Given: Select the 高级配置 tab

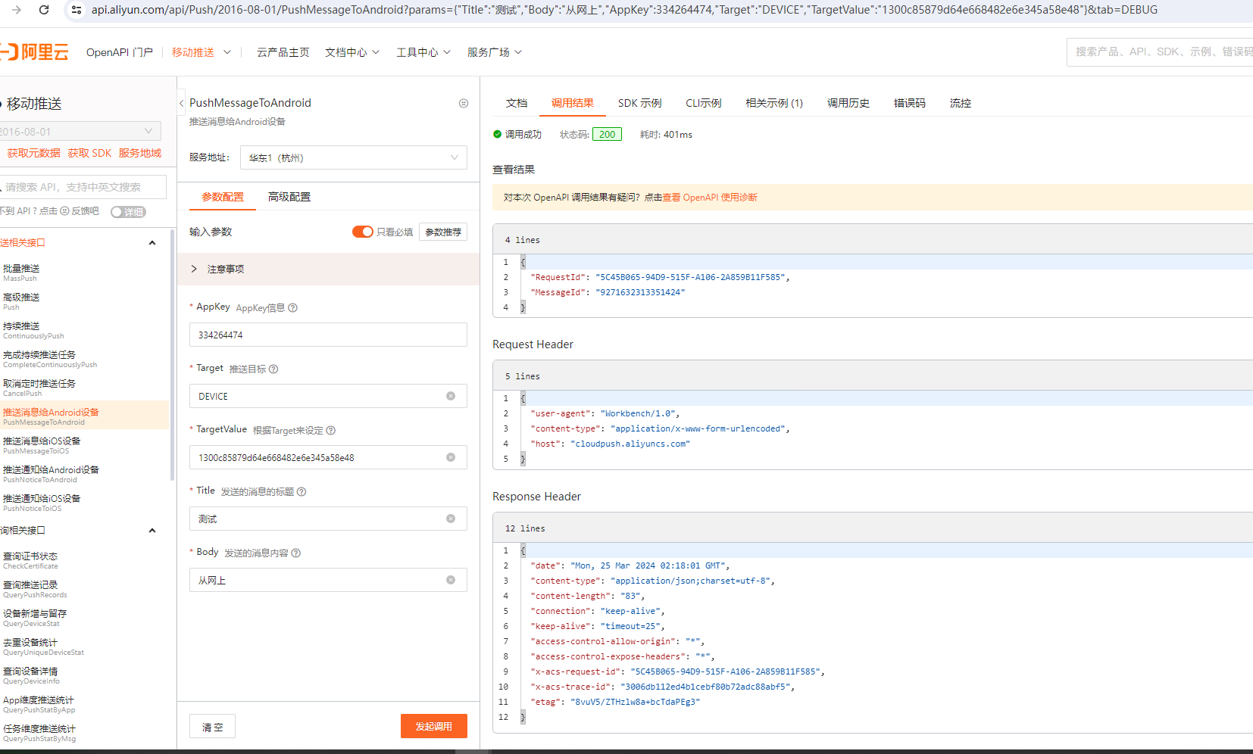Looking at the screenshot, I should click(289, 197).
